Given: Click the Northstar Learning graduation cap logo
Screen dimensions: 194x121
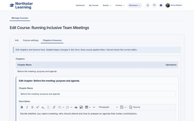Looking at the screenshot, I should tap(12, 5).
